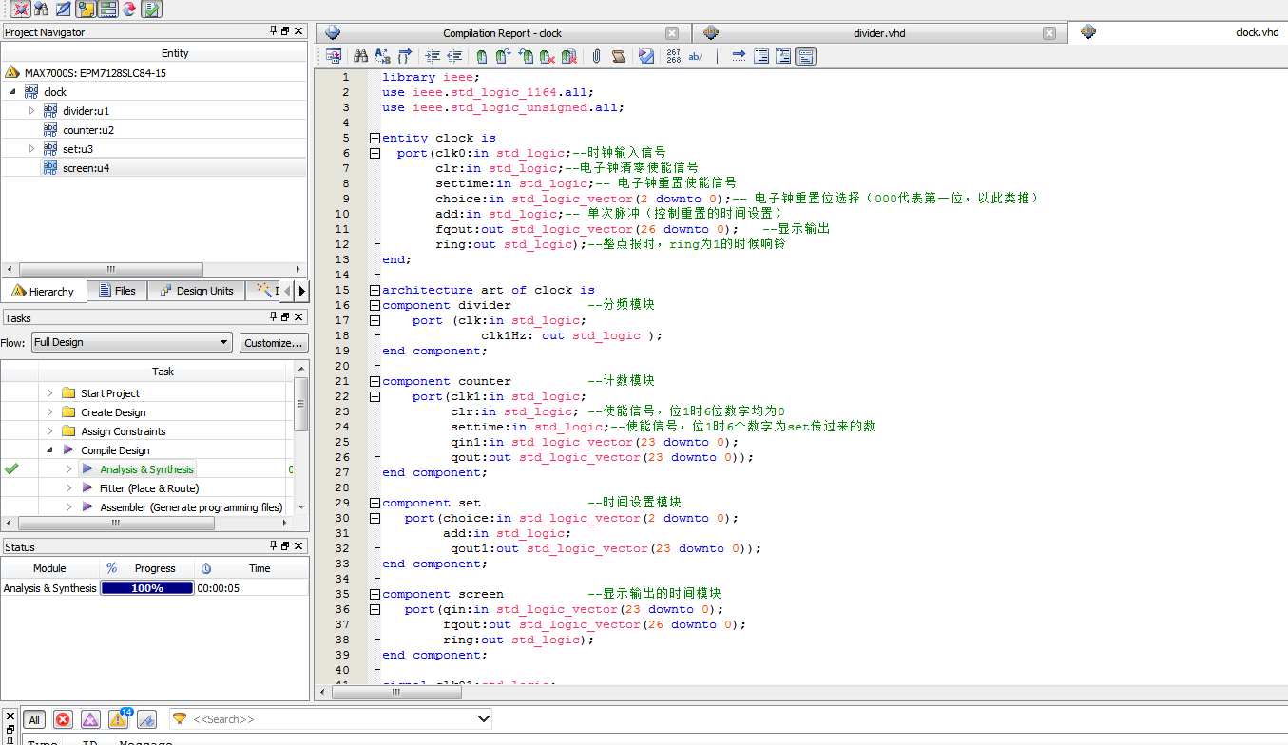Open the Tcl console quill icon
1288x745 pixels.
coord(64,10)
